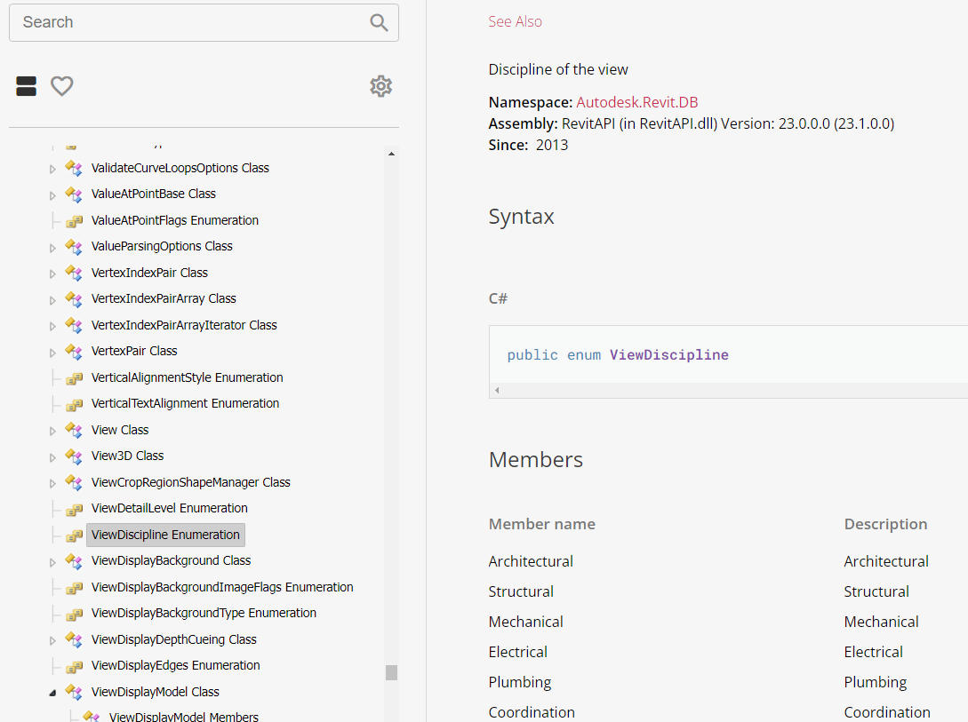The height and width of the screenshot is (722, 968).
Task: Jump to the See Also link
Action: [x=515, y=21]
